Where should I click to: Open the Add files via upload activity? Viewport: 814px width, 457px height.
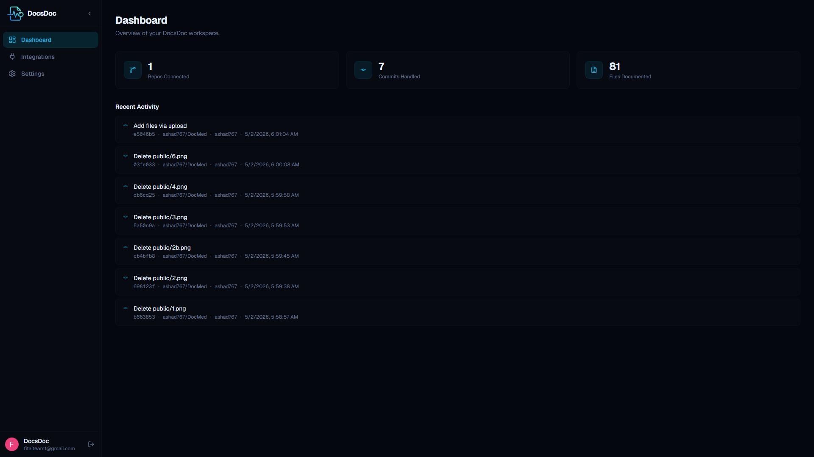coord(457,129)
